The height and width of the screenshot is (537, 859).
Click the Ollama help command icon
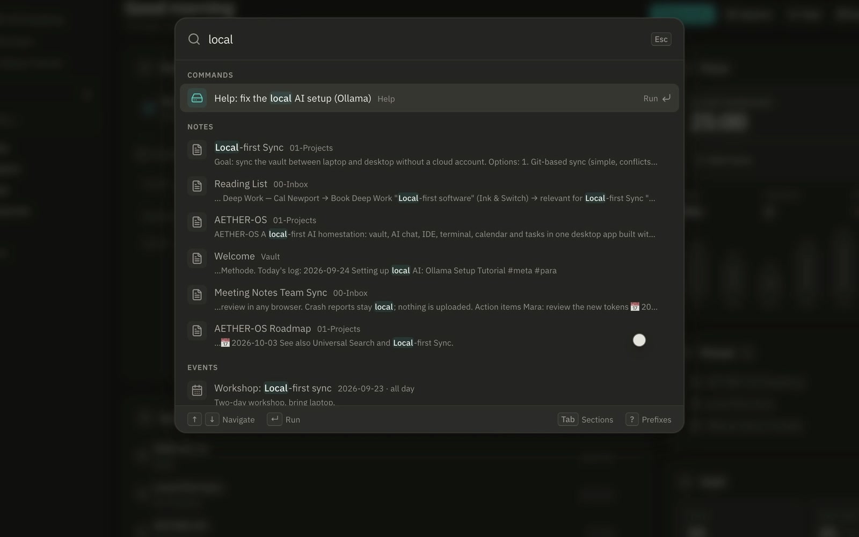(197, 98)
